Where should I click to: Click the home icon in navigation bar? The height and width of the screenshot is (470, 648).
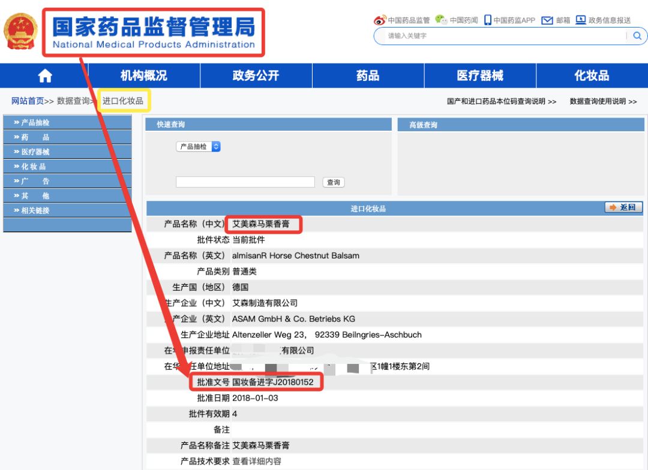click(45, 76)
